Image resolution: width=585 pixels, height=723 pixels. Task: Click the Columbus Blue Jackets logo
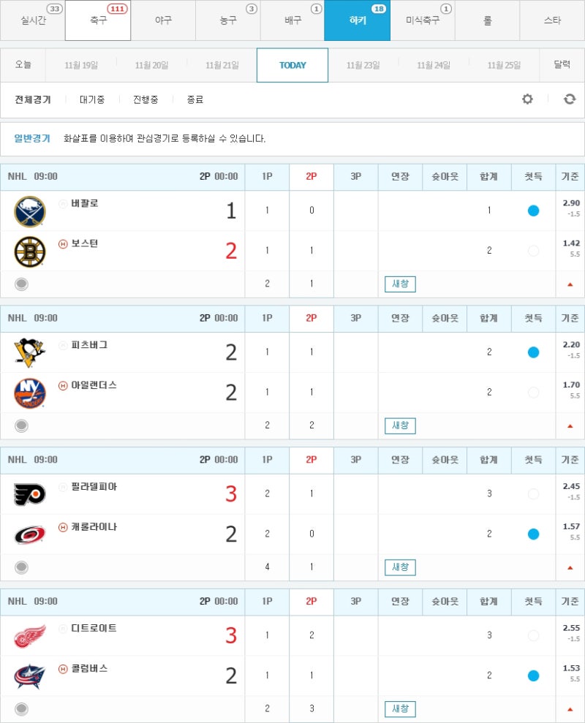[30, 676]
